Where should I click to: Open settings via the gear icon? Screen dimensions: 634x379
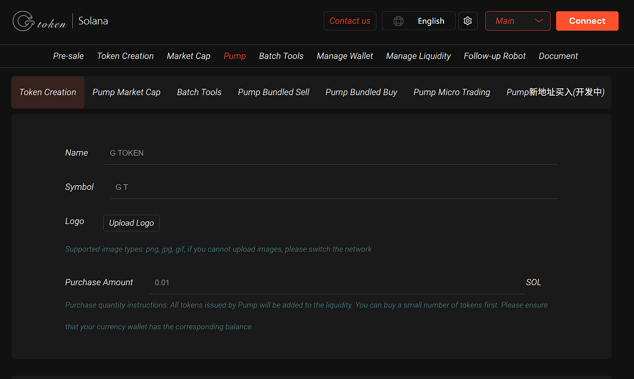tap(468, 21)
